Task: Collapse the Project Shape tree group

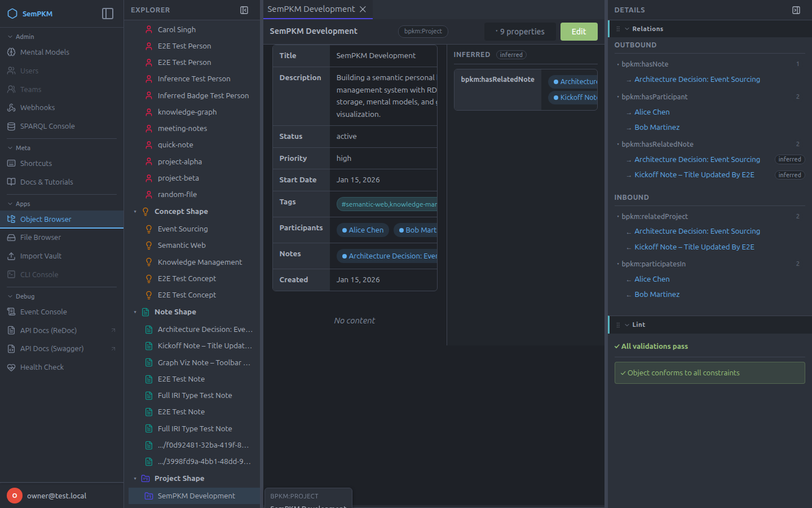Action: (135, 479)
